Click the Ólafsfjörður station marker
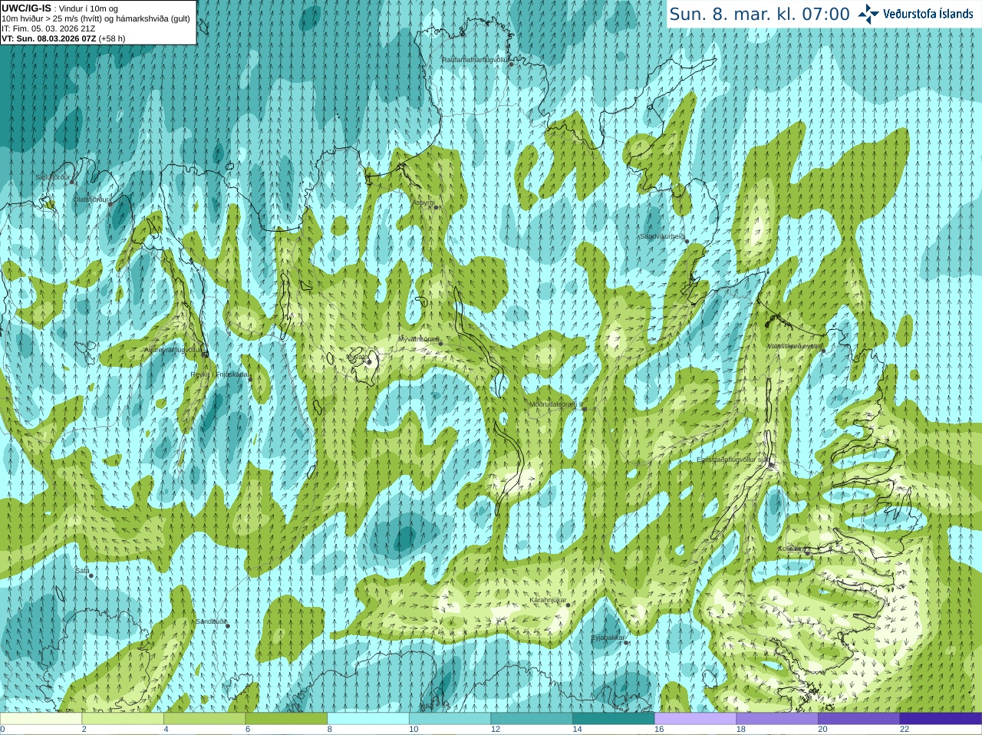 (110, 203)
